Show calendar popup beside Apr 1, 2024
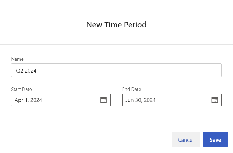 (104, 100)
